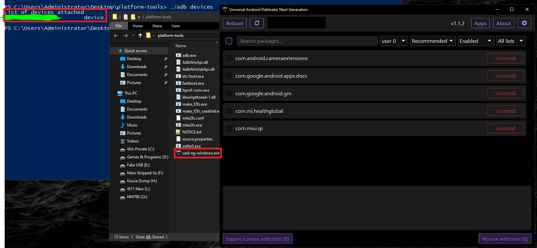The image size is (537, 248).
Task: Click the adb.exe file icon
Action: click(178, 55)
